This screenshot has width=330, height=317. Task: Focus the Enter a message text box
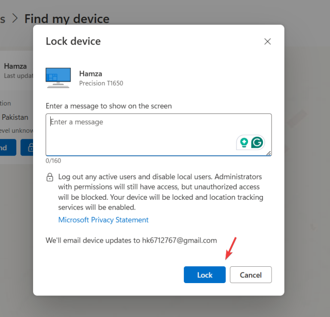point(159,134)
